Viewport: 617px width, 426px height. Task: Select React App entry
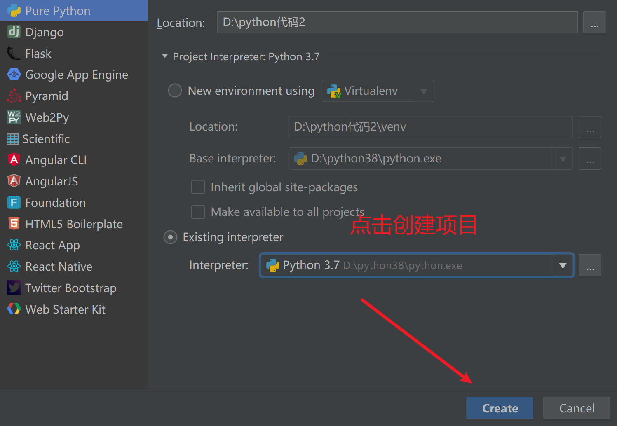[x=74, y=245]
